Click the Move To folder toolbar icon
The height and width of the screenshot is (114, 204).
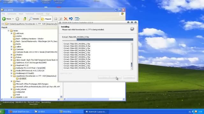(55, 19)
